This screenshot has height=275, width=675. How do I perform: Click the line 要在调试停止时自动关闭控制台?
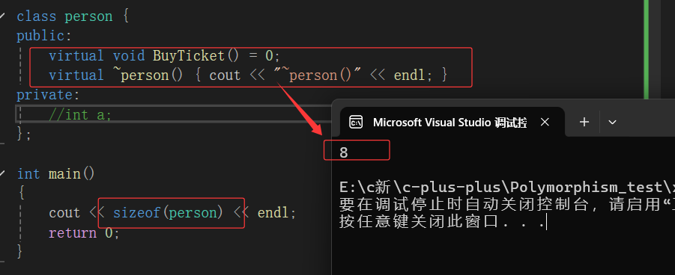[507, 205]
